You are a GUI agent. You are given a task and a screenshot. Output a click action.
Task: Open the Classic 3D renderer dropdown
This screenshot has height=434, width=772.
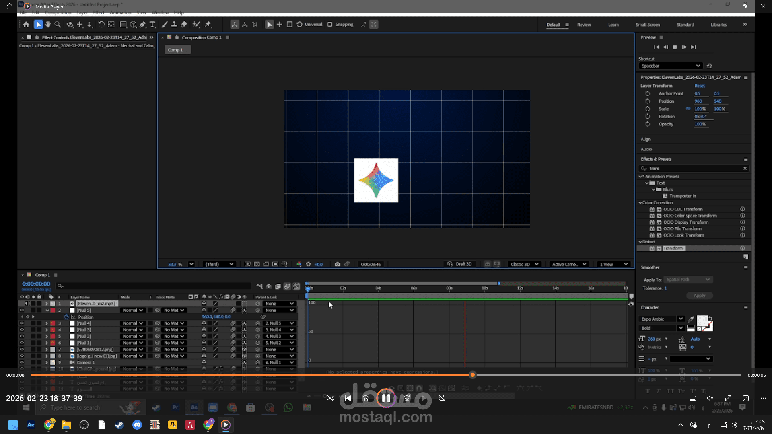click(x=524, y=264)
